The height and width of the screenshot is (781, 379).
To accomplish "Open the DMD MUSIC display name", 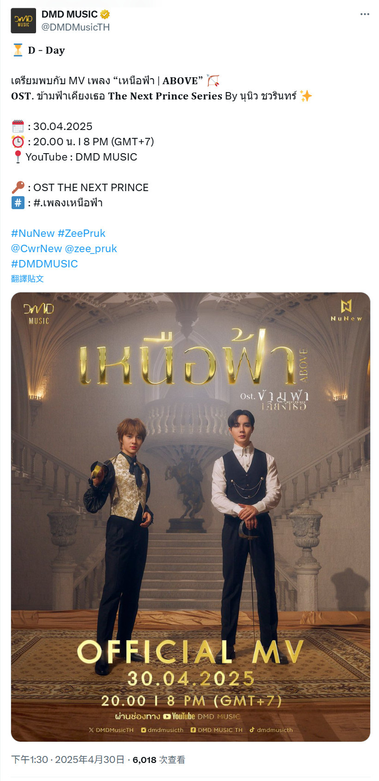I will pos(69,14).
